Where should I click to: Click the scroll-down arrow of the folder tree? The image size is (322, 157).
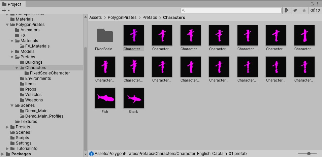point(86,154)
